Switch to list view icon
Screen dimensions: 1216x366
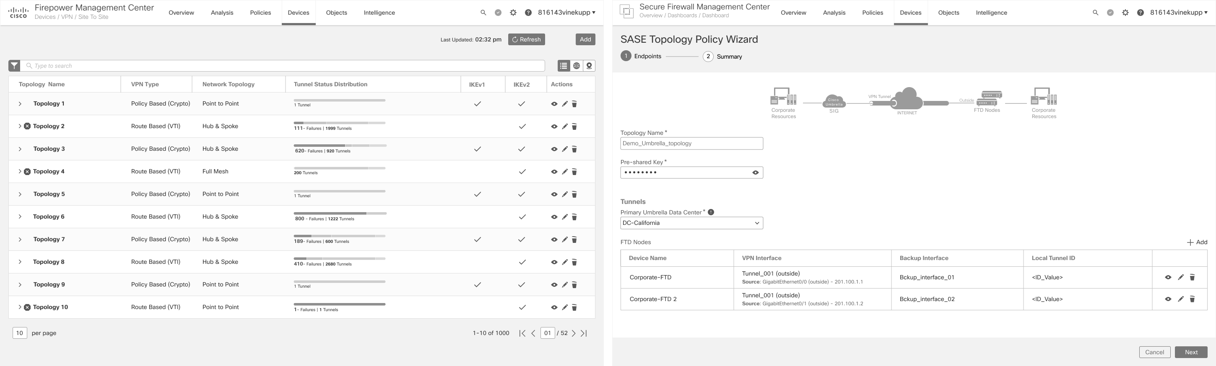(x=564, y=66)
